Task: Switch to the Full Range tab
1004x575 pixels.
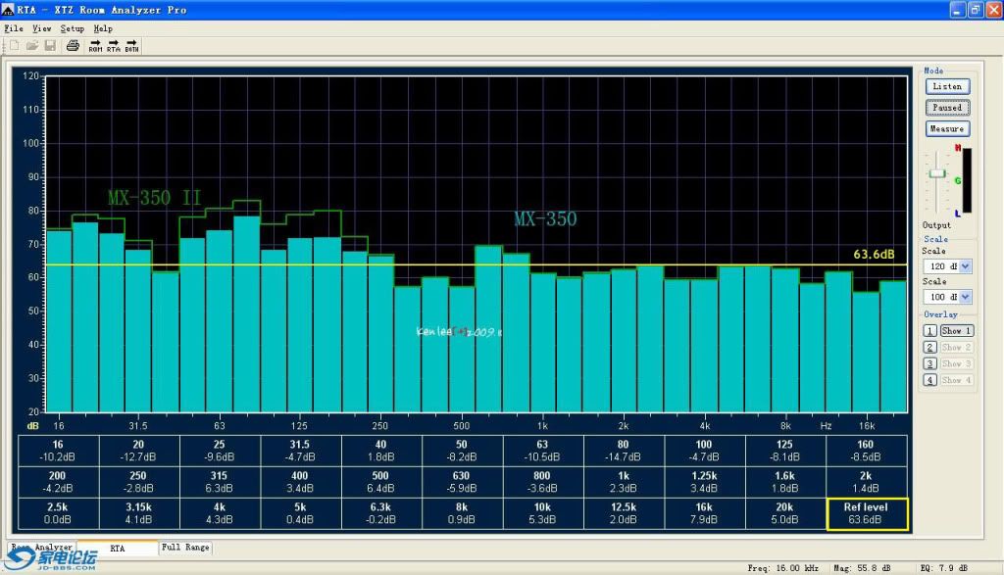Action: click(x=185, y=547)
